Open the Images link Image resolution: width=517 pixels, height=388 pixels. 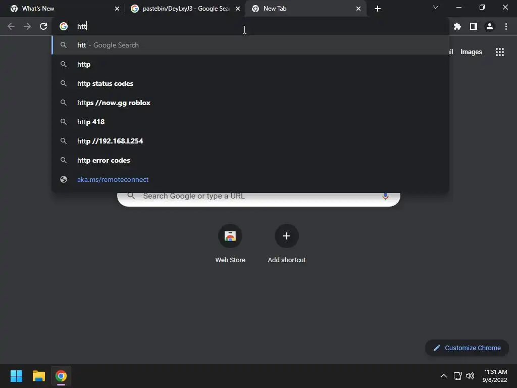pos(471,52)
